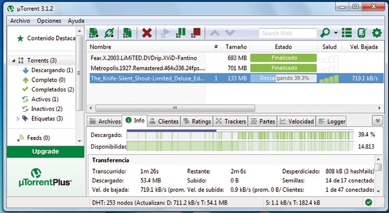Click the Create New Torrent icon
This screenshot has width=389, height=213.
tap(127, 33)
